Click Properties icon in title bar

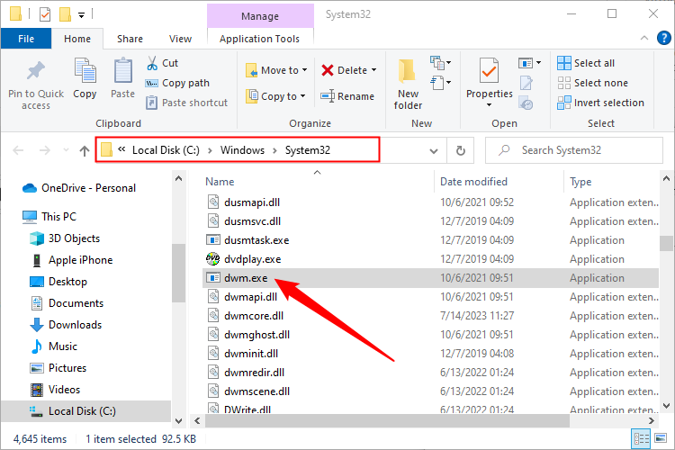[45, 14]
